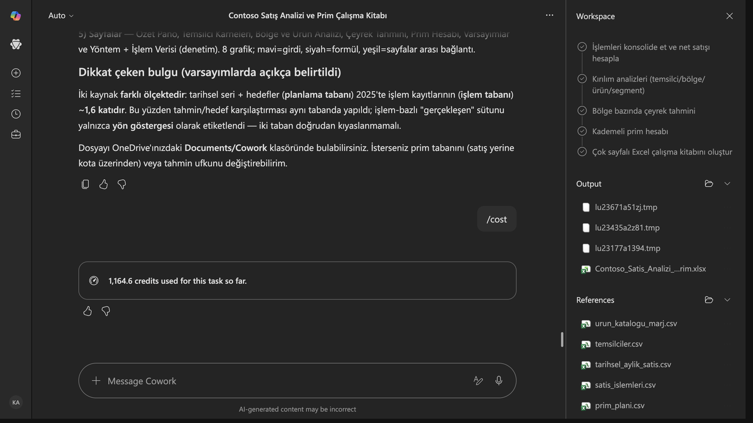Collapse the References section chevron
This screenshot has height=423, width=753.
[x=727, y=300]
